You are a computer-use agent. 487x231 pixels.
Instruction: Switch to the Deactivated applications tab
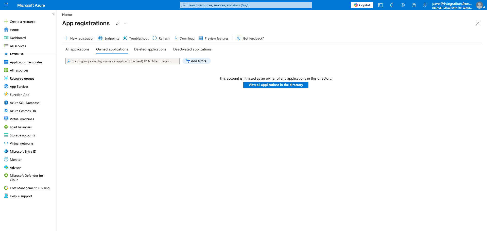pos(192,49)
